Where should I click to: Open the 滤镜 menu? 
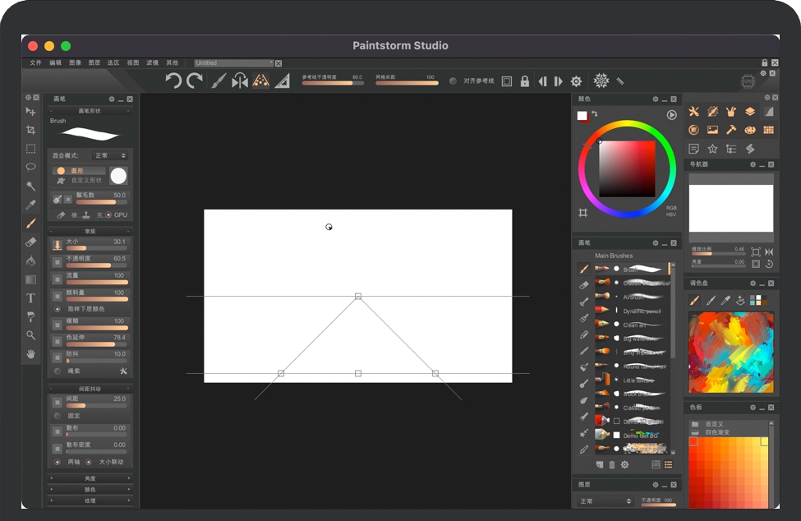pos(152,62)
